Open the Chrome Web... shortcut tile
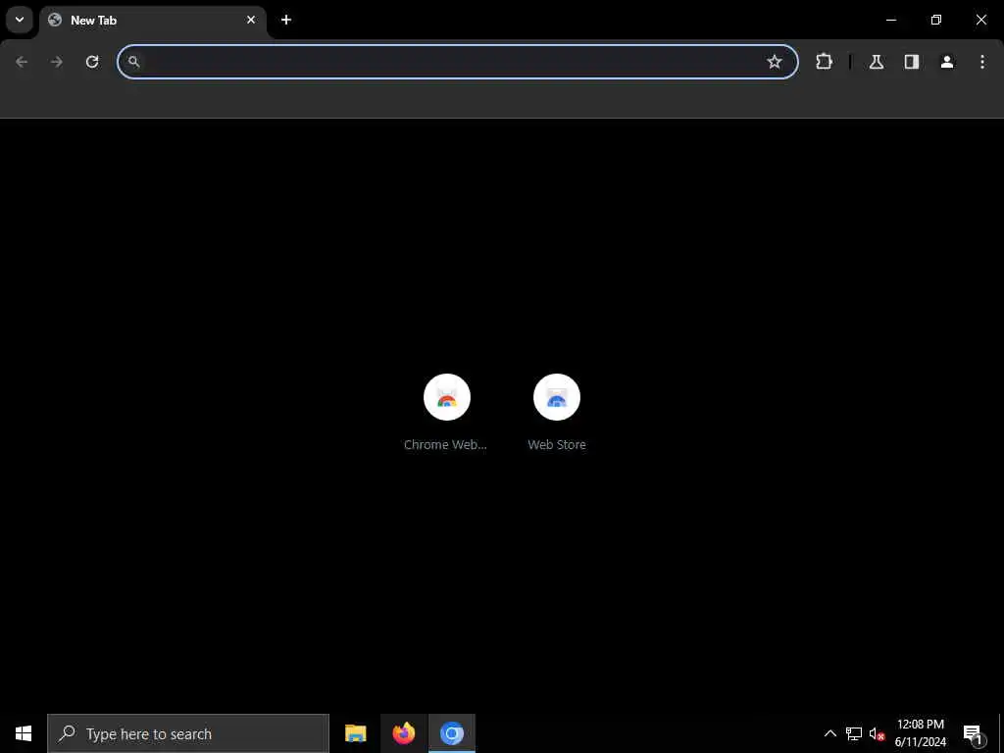Screen dimensions: 1004x753 coord(447,413)
